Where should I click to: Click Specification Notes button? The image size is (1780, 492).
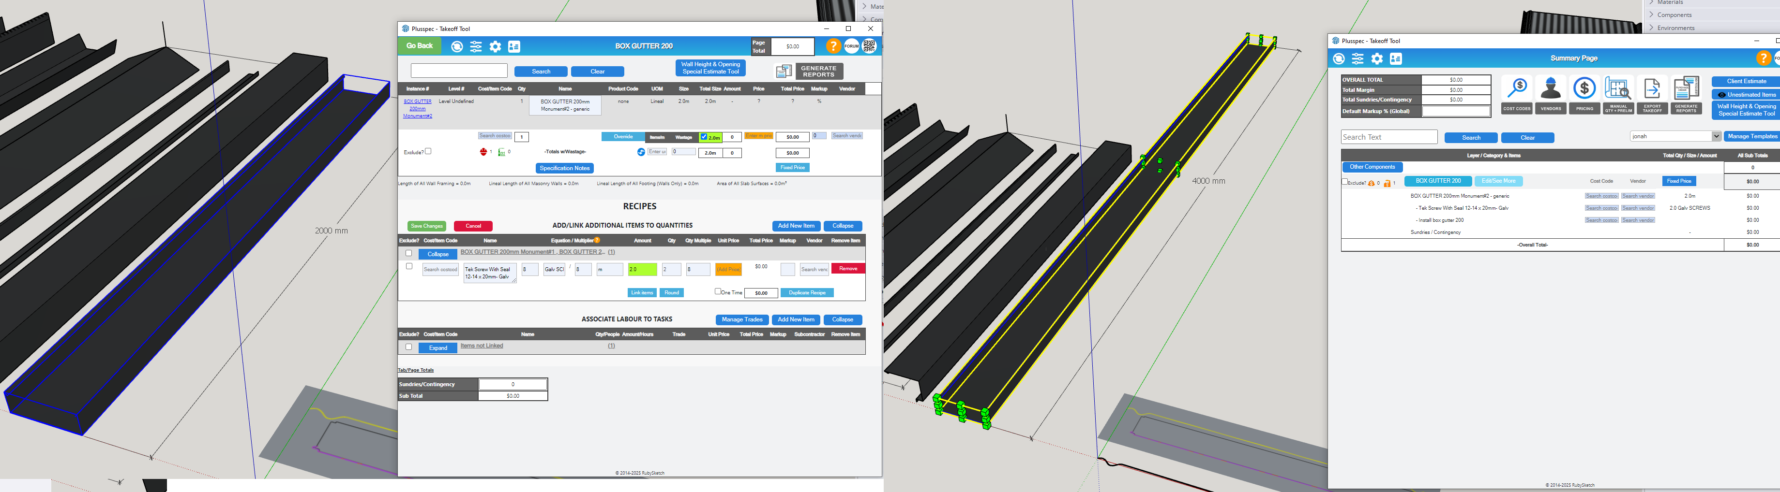(x=565, y=168)
